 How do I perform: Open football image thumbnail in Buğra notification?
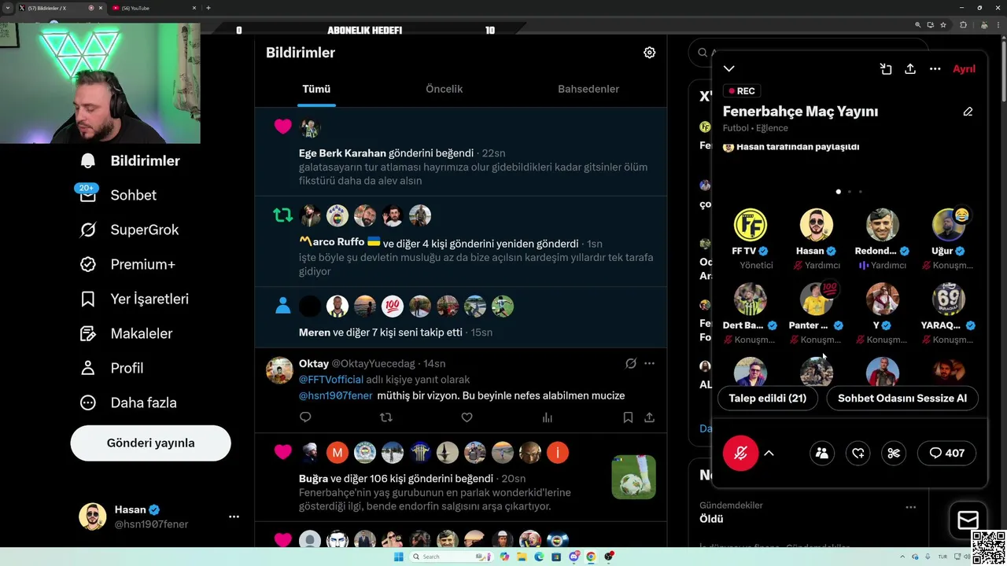[633, 476]
